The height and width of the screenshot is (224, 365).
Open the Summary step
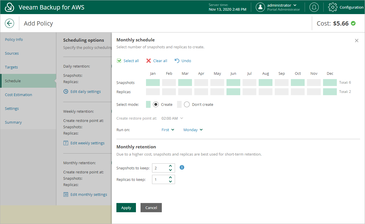click(28, 122)
